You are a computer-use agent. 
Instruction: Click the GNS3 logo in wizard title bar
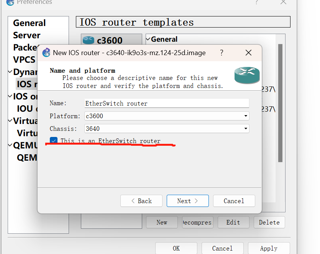(46, 52)
